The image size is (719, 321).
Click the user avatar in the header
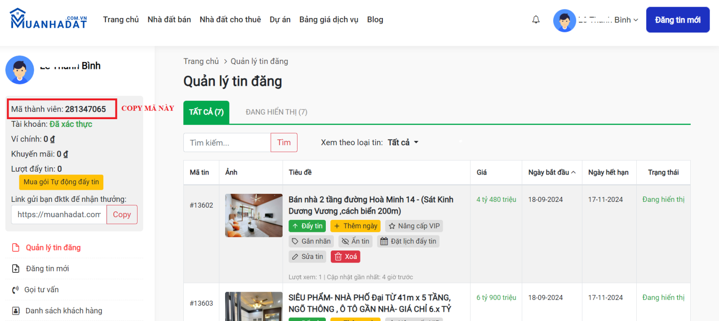(564, 20)
